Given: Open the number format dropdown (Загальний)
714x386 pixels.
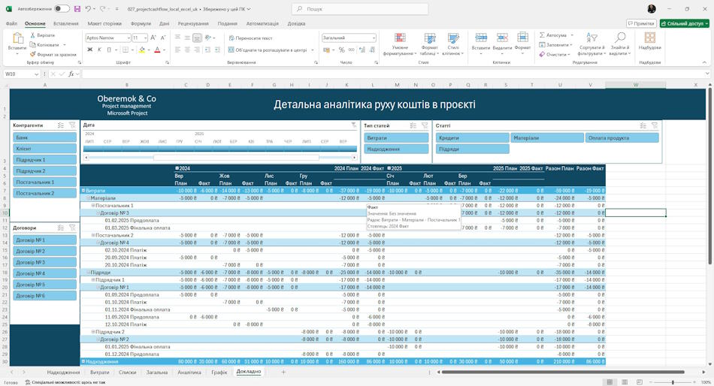Looking at the screenshot, I should [374, 38].
